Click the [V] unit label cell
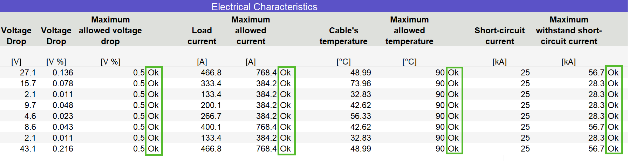 (16, 62)
